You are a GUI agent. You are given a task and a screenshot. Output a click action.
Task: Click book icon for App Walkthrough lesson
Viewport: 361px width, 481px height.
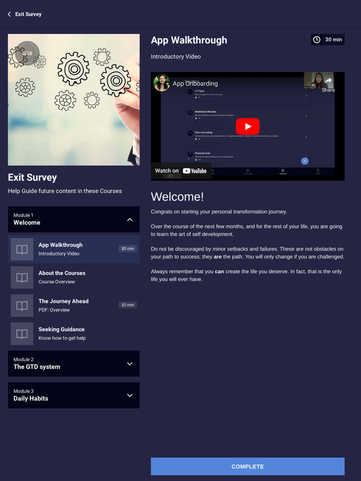22,249
